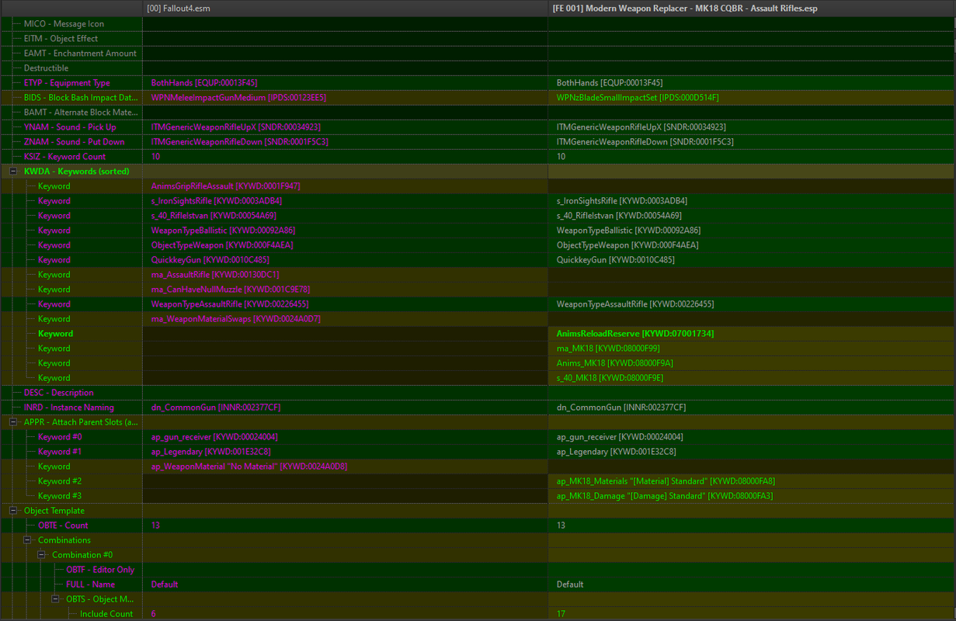Click Anims_MK18 [KYWD:08000F9A] value
Screen dimensions: 956x621
[x=614, y=363]
